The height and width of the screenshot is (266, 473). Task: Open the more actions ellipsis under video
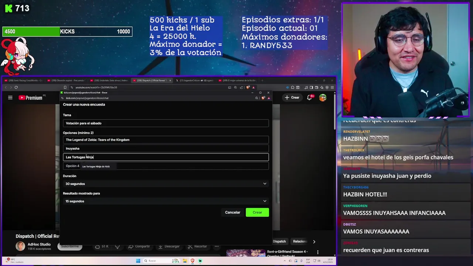point(217,246)
